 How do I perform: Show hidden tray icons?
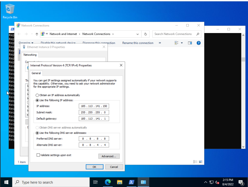[206, 182]
